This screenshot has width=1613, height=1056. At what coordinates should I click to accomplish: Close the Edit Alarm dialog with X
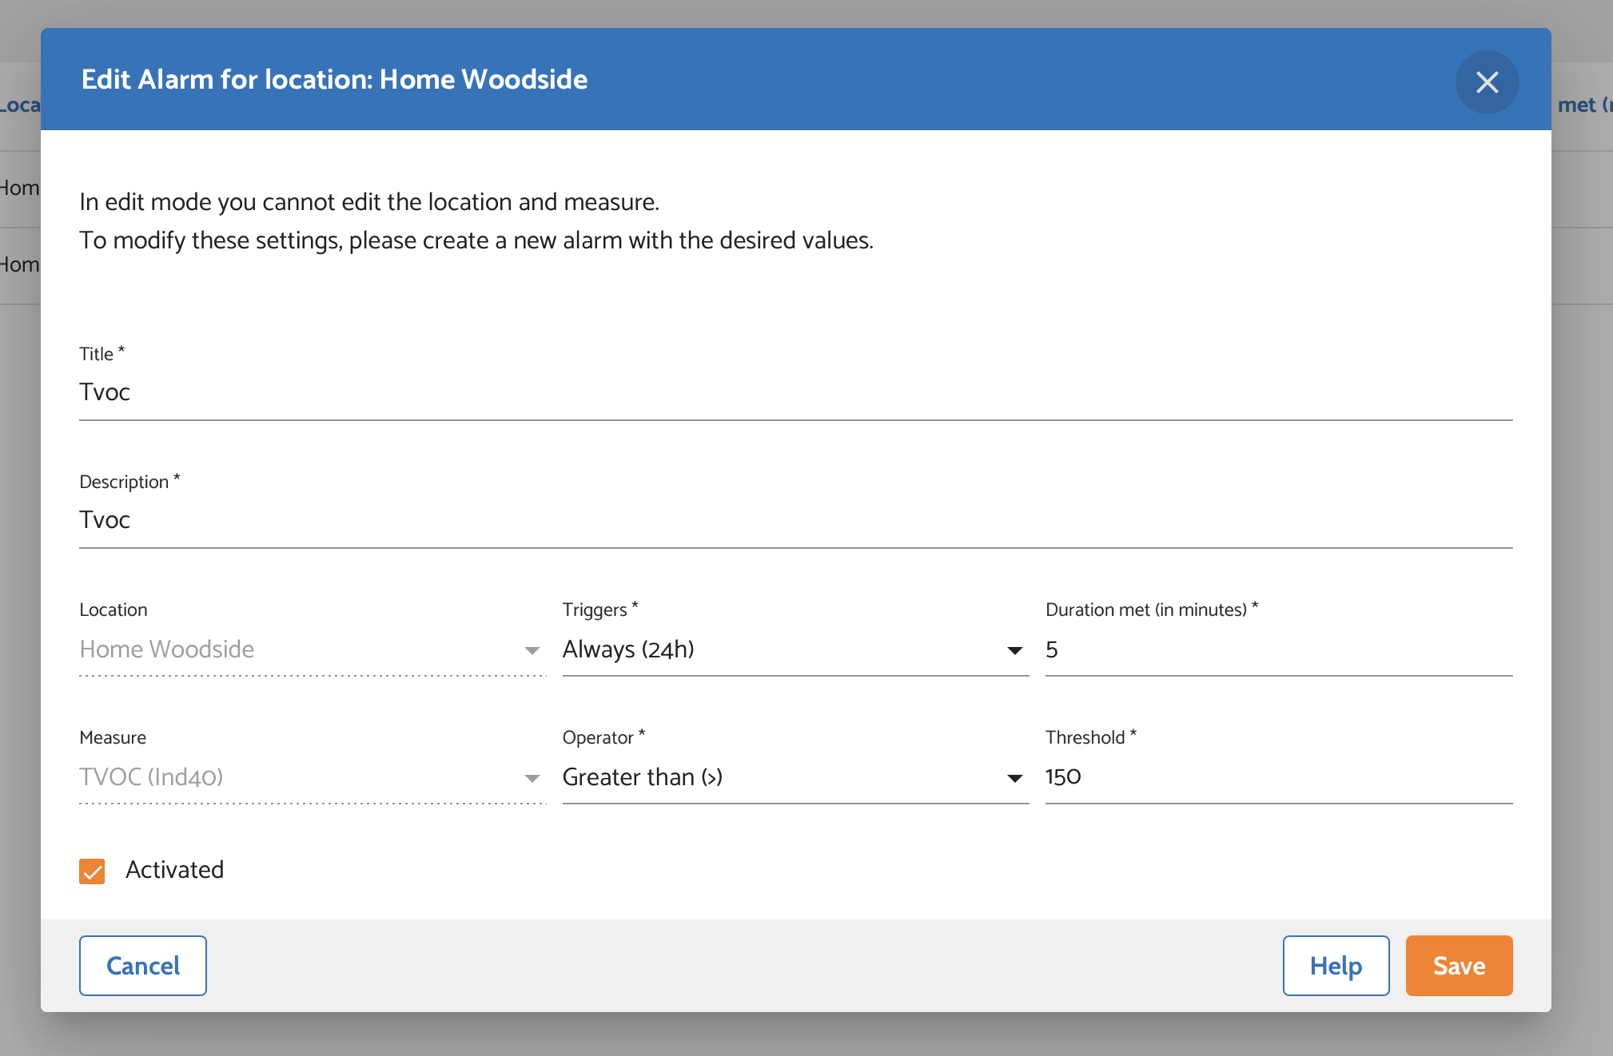pos(1487,82)
